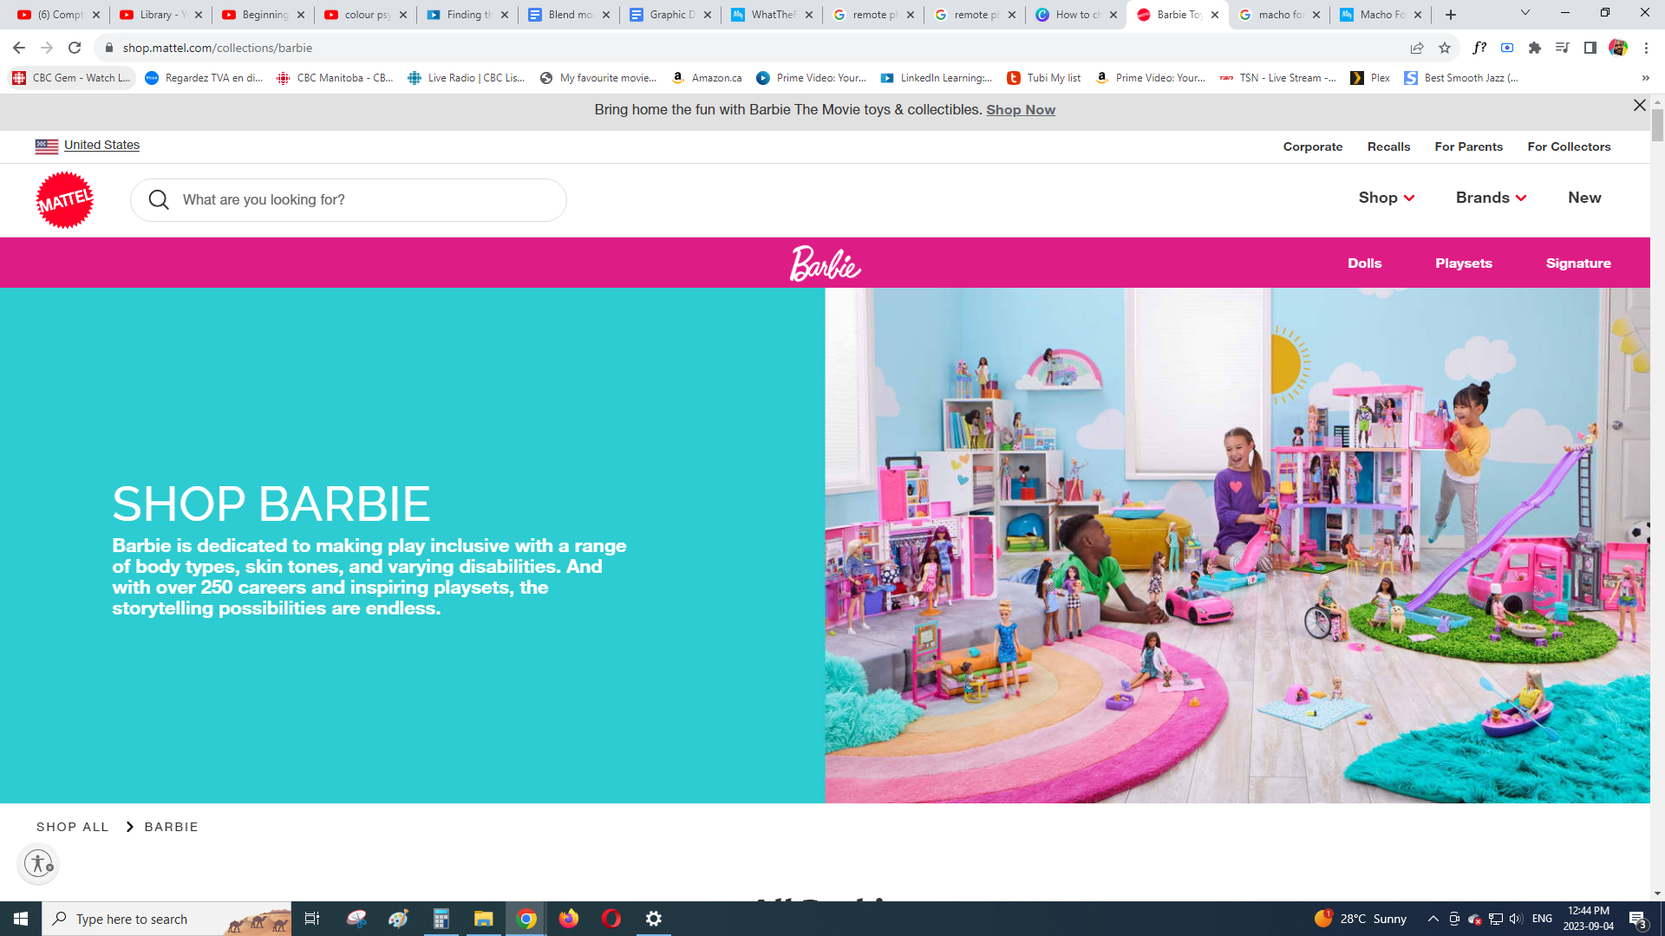The width and height of the screenshot is (1665, 936).
Task: Open the accessibility widget icon
Action: click(38, 863)
